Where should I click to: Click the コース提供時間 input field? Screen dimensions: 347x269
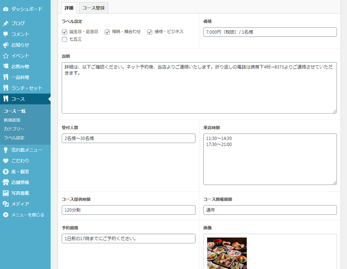[128, 210]
